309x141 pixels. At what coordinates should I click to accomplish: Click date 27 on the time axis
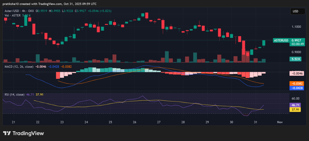[159, 122]
